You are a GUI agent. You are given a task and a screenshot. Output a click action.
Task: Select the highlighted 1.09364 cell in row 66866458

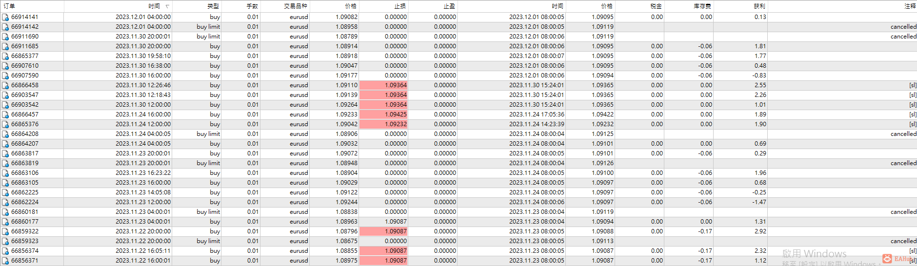point(383,85)
